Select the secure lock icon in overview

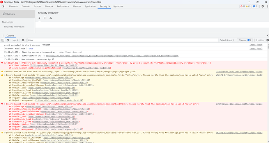[39, 18]
